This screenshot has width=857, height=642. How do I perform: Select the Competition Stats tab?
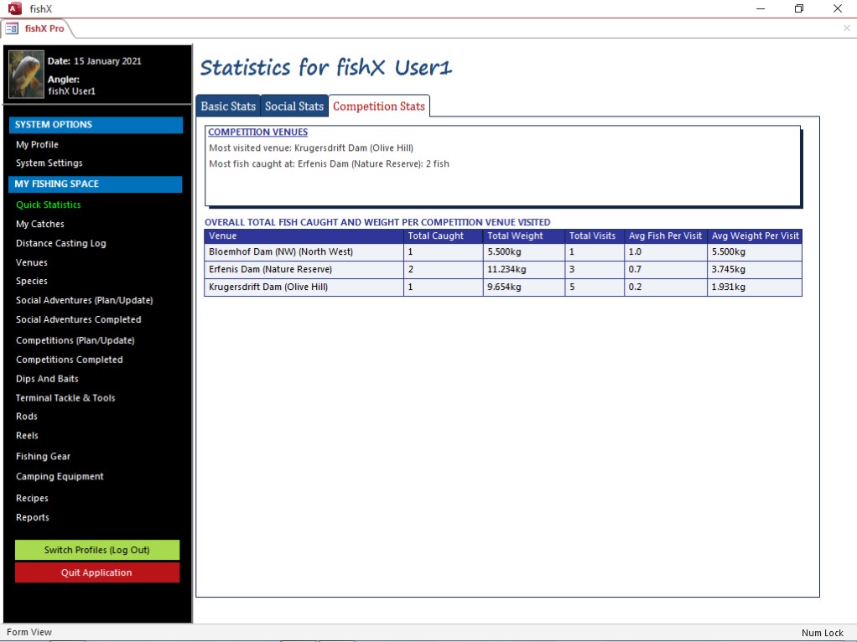[378, 106]
